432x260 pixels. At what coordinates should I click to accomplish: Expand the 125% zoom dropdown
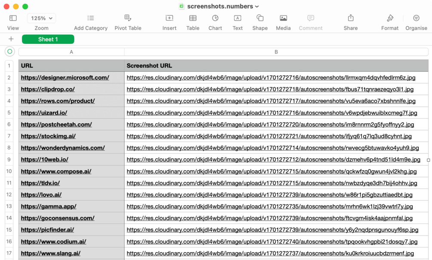42,18
